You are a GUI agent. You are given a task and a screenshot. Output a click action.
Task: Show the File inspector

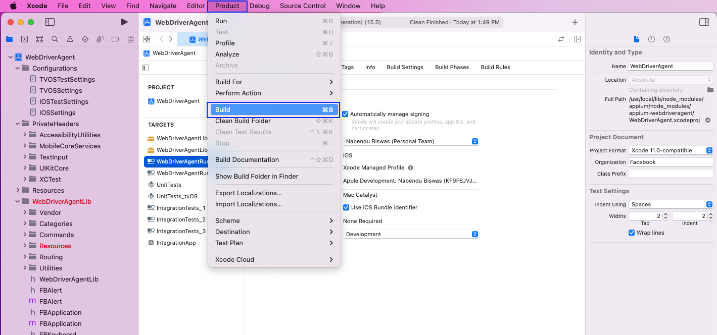[x=637, y=39]
